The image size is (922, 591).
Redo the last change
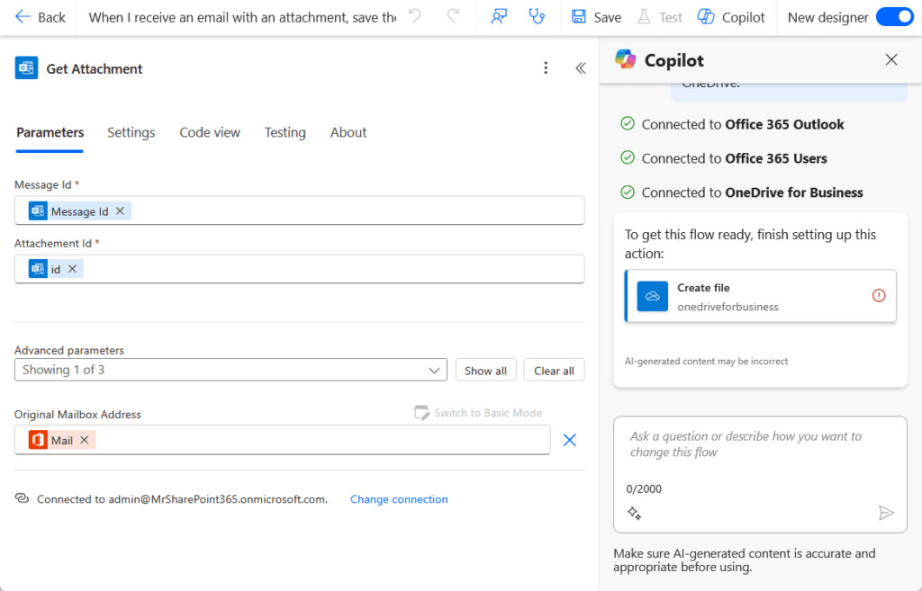pyautogui.click(x=453, y=16)
